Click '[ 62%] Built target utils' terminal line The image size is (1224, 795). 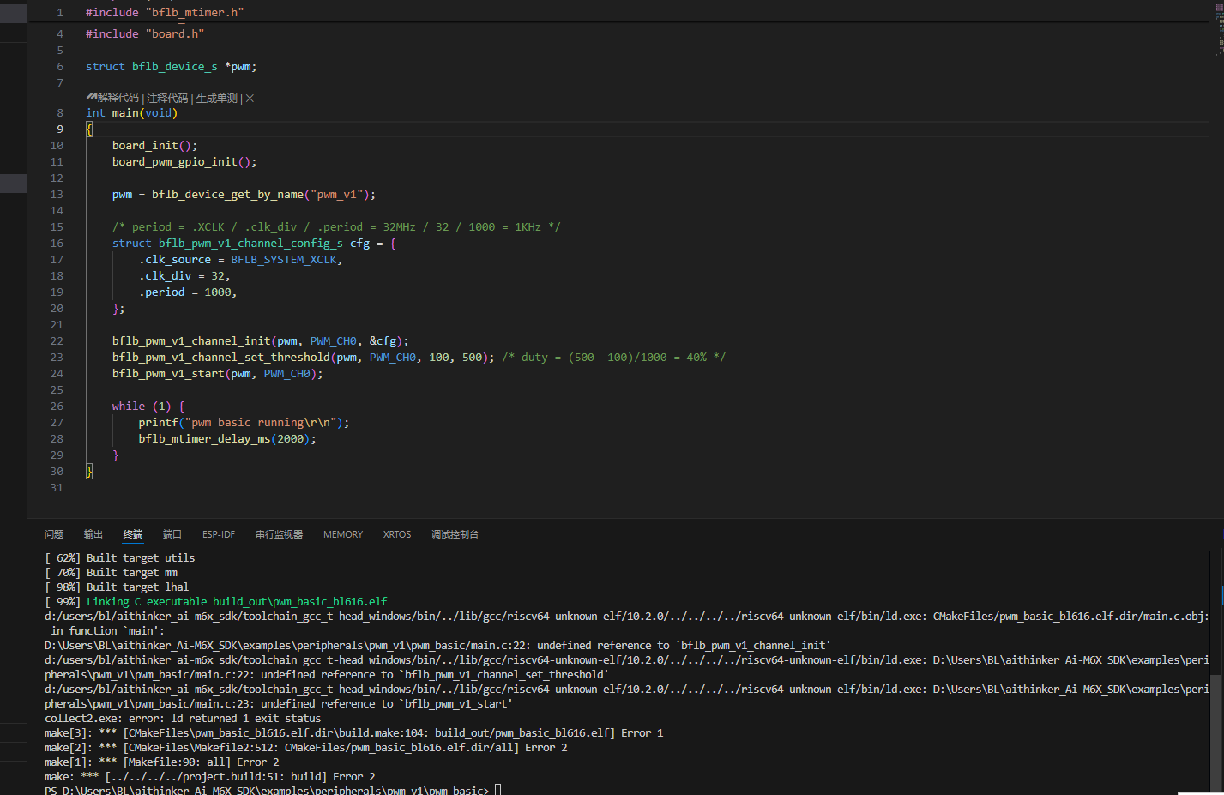point(120,558)
